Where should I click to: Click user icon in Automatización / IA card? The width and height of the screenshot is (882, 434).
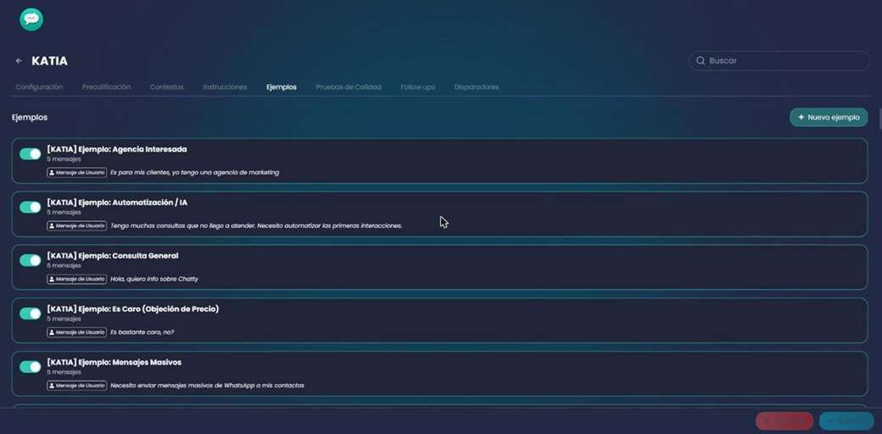(52, 225)
